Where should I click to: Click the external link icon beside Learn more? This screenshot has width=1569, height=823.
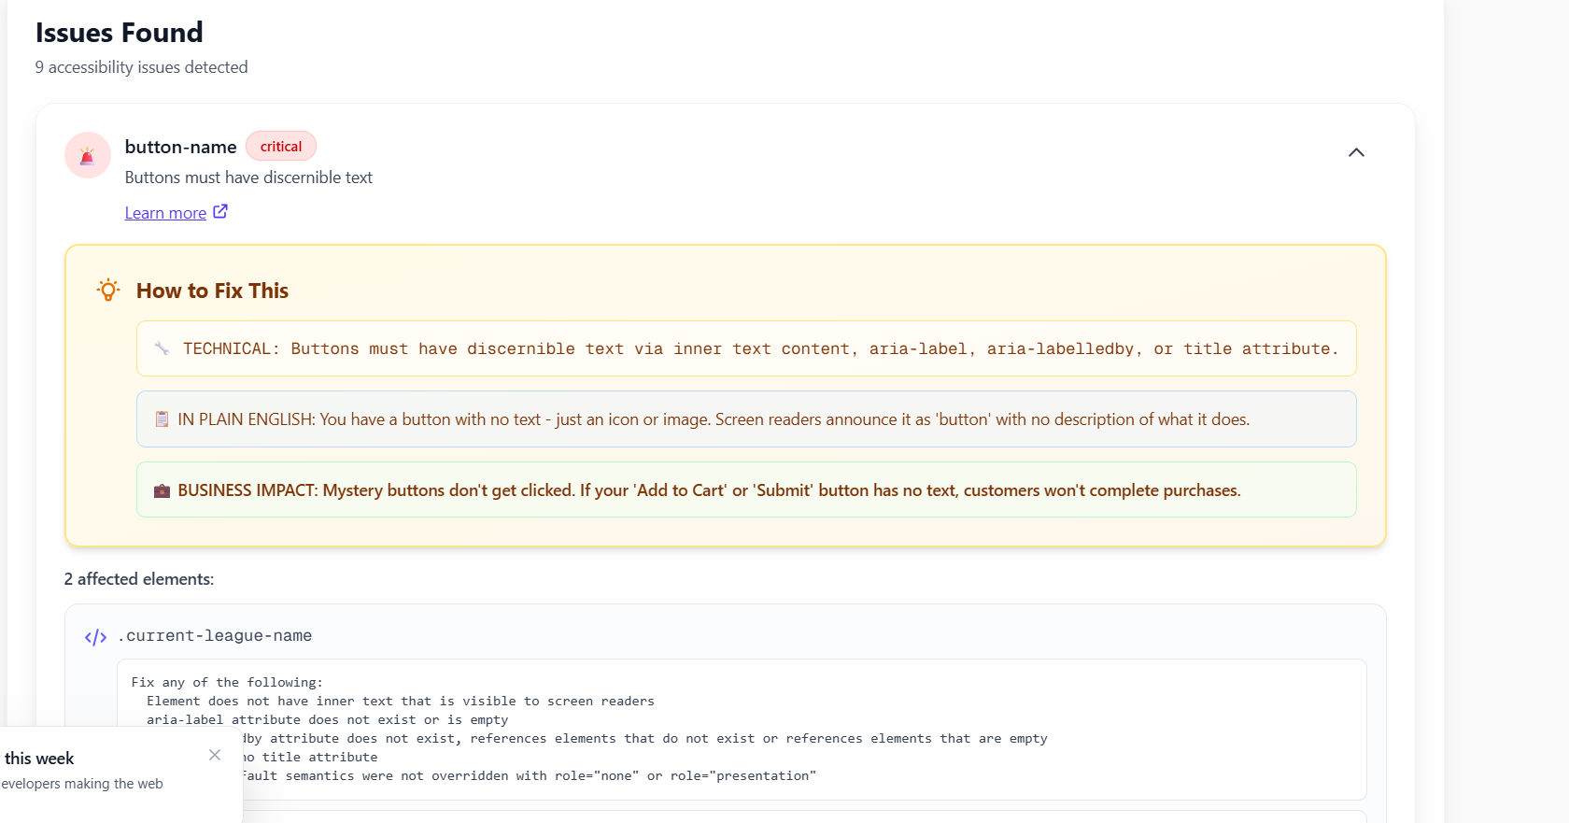click(x=220, y=212)
